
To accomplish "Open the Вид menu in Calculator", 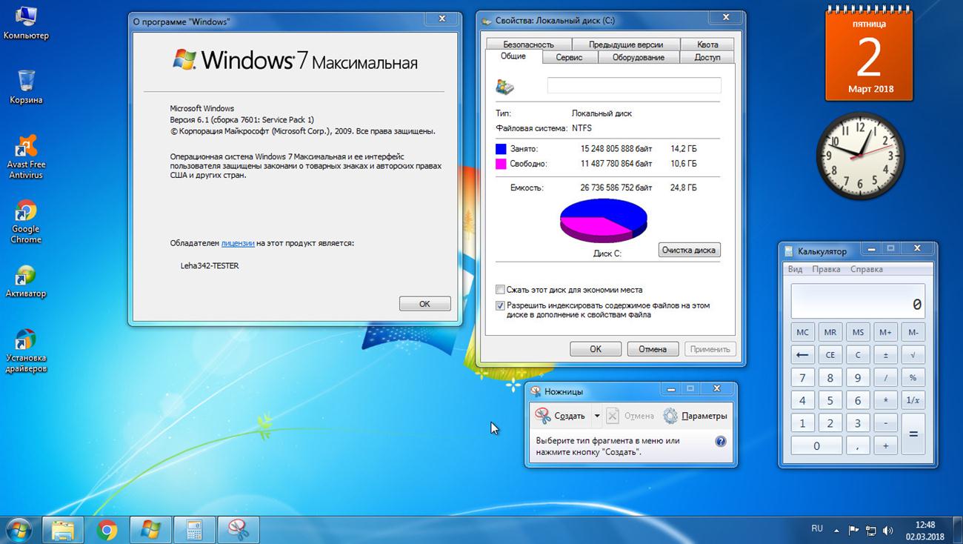I will tap(795, 270).
